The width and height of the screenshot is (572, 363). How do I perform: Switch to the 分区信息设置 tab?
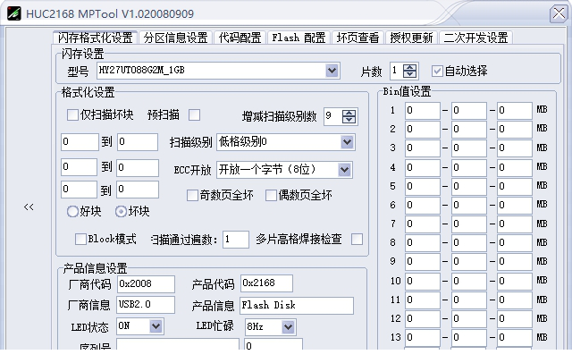176,38
